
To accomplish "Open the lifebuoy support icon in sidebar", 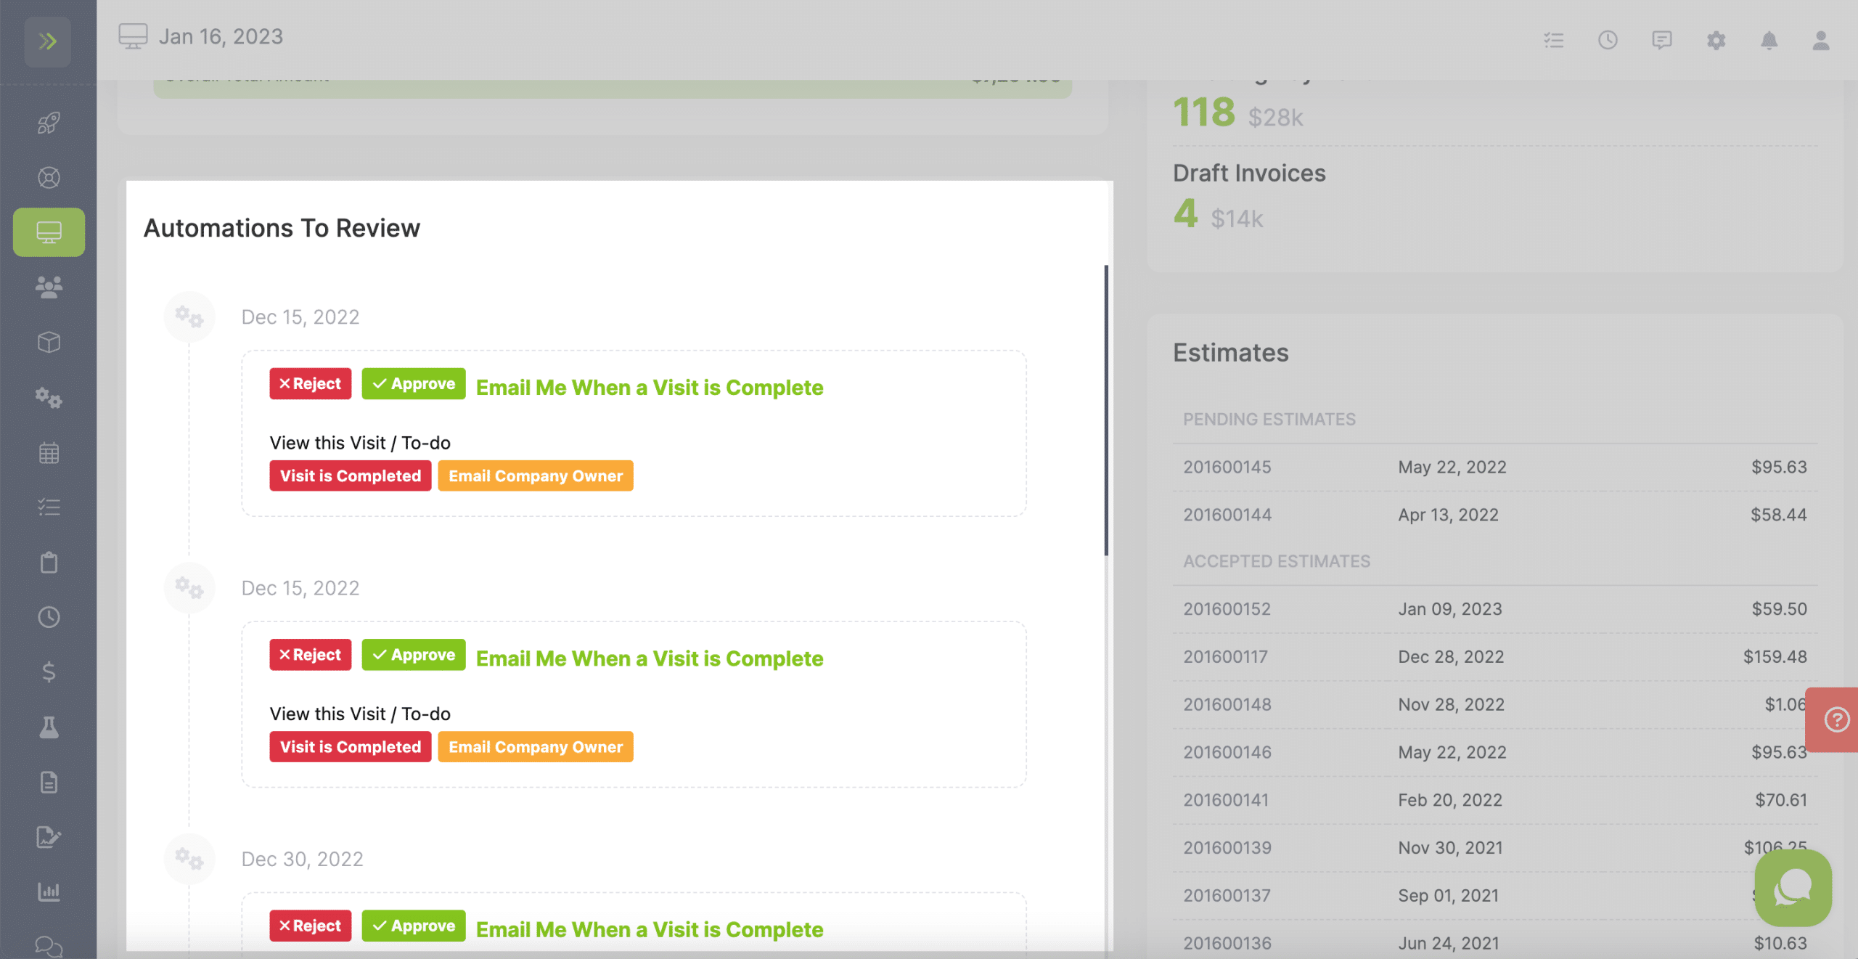I will click(x=49, y=178).
